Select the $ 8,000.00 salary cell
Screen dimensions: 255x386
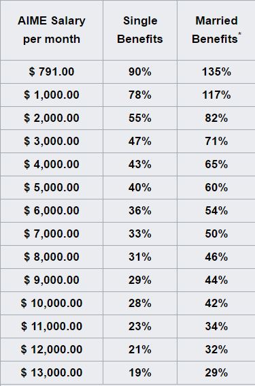[52, 257]
